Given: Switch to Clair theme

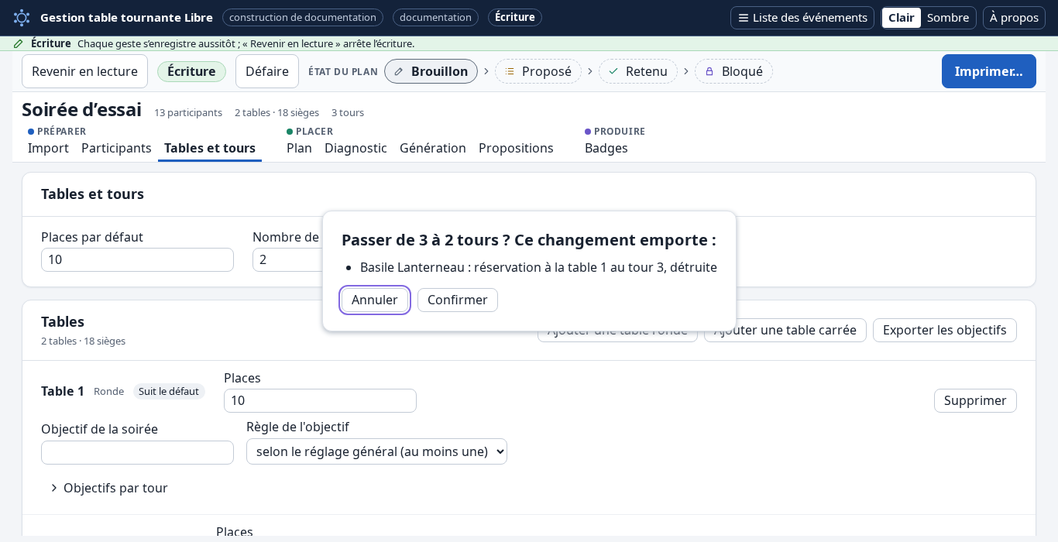Looking at the screenshot, I should (x=901, y=18).
